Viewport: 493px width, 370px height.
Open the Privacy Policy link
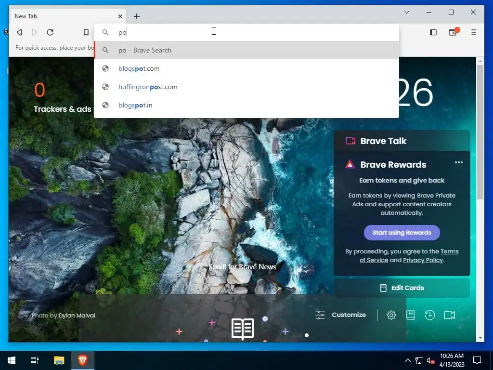(423, 260)
